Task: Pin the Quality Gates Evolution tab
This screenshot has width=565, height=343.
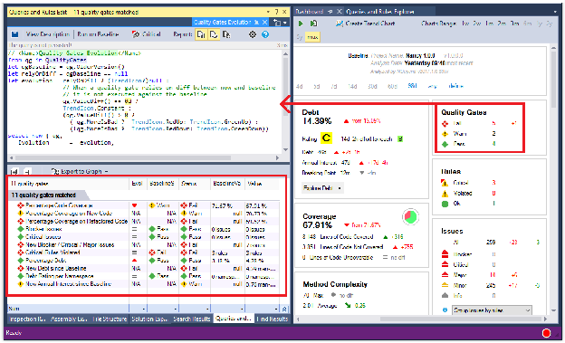Action: click(256, 23)
